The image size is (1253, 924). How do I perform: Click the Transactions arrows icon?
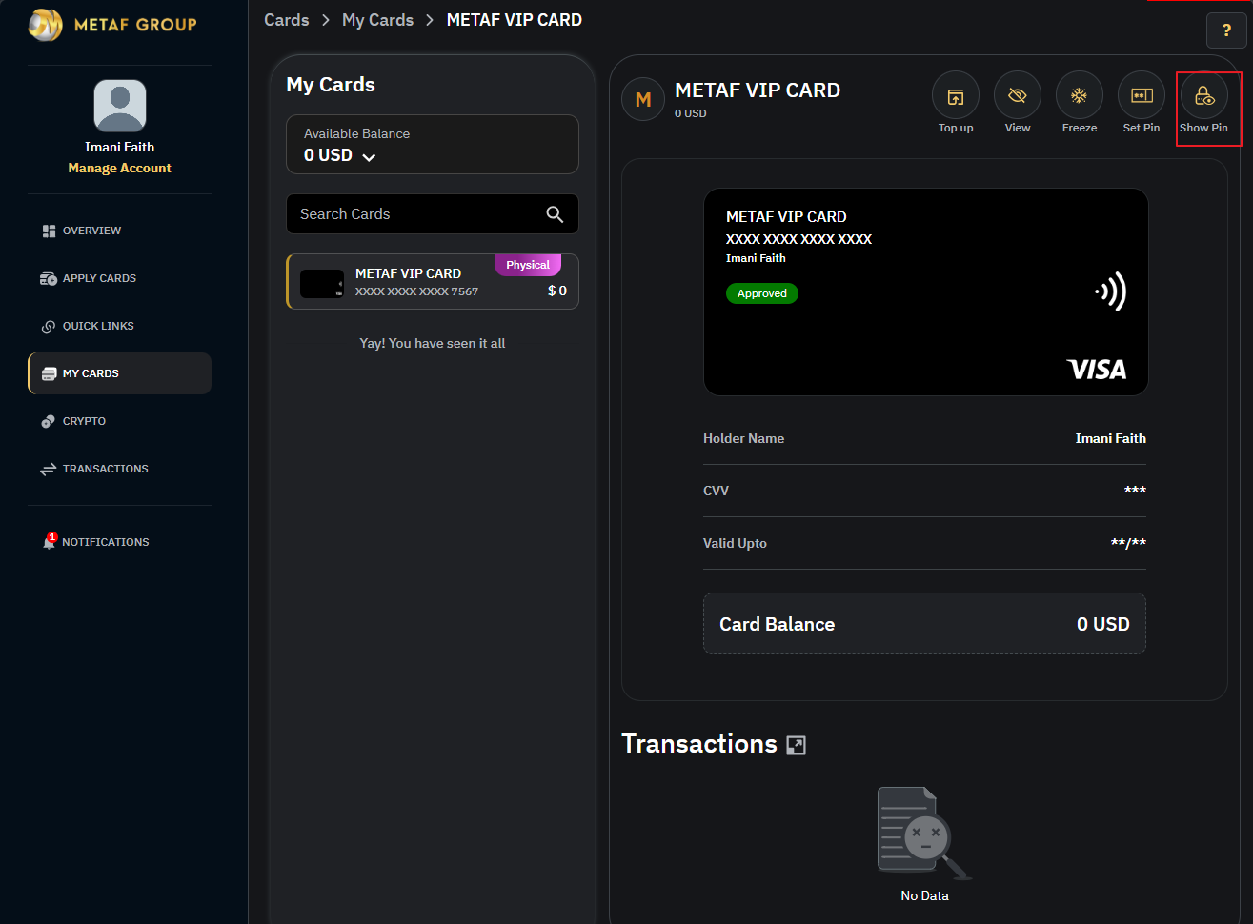pyautogui.click(x=49, y=469)
